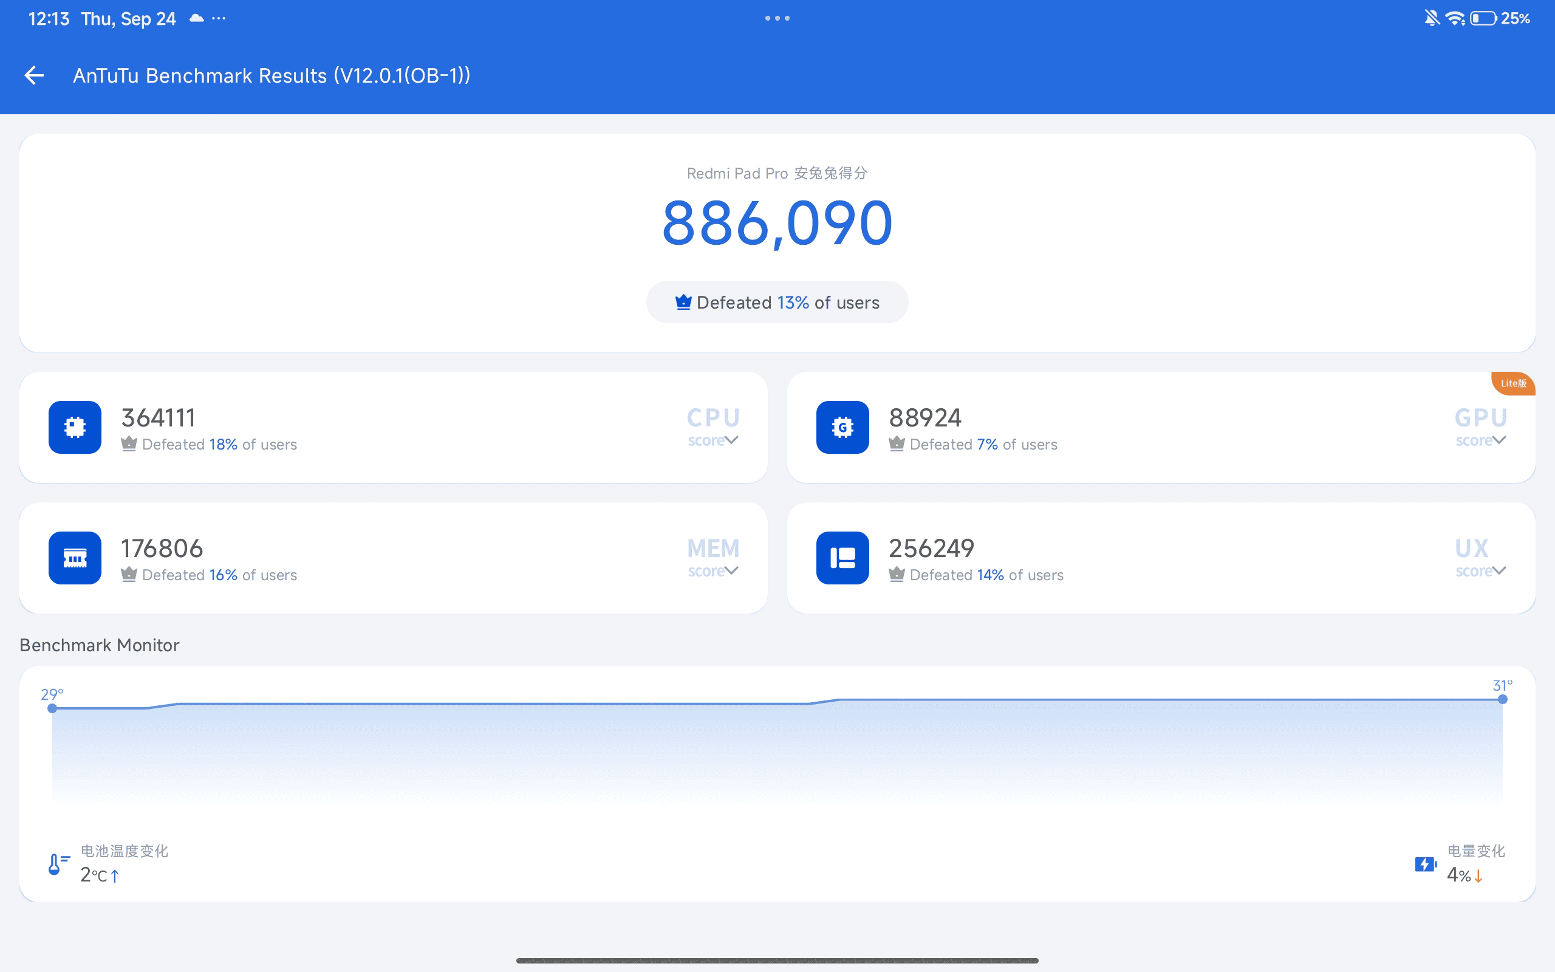
Task: Tap the GPU chip icon
Action: [x=842, y=428]
